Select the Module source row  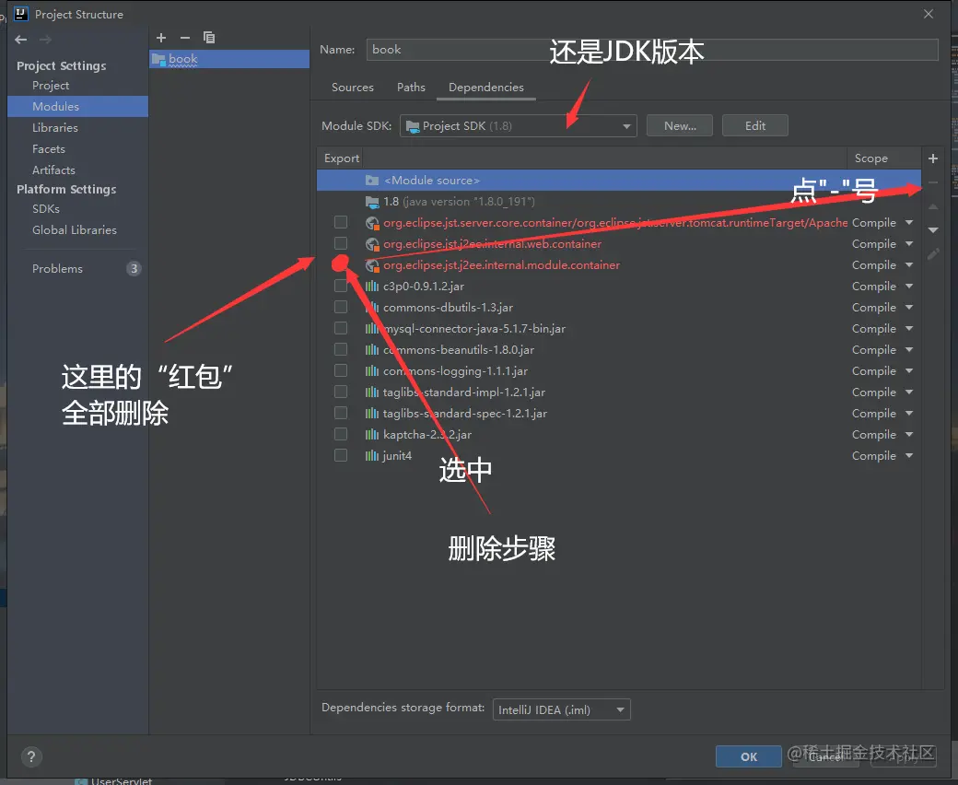pos(618,181)
